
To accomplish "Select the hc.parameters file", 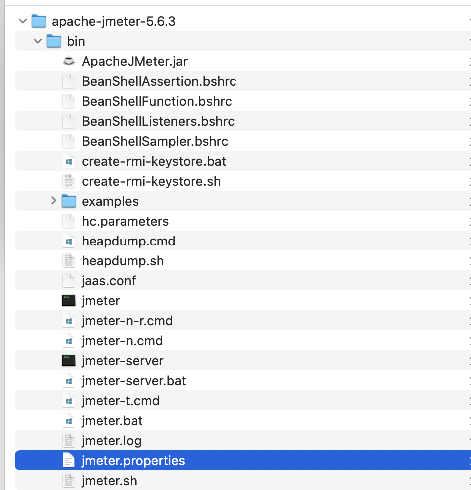I will 243,221.
